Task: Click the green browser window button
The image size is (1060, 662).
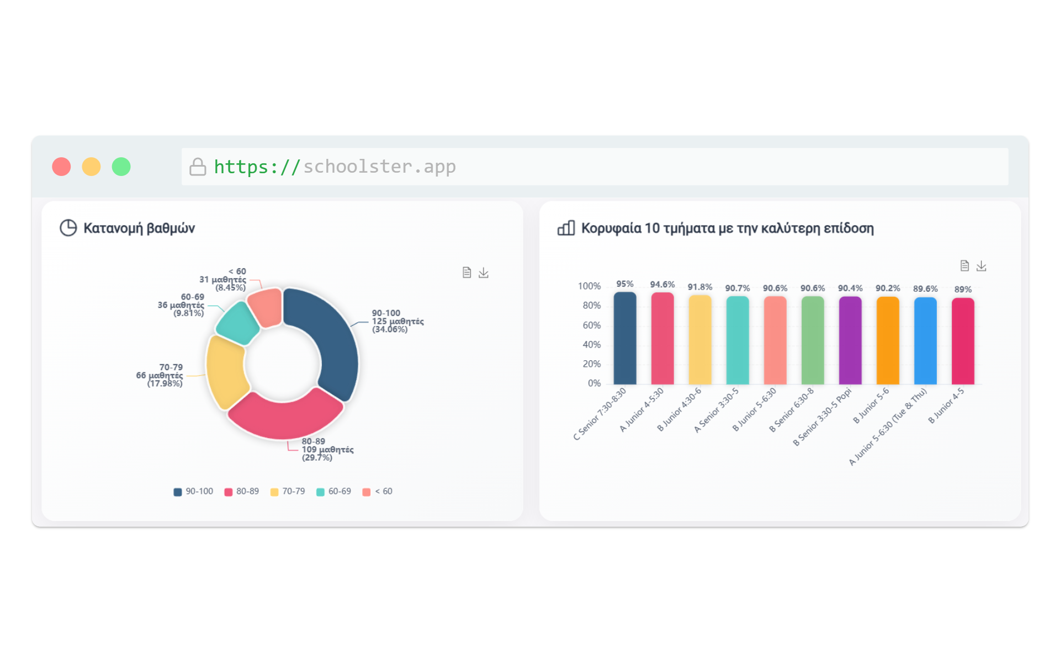Action: (121, 167)
